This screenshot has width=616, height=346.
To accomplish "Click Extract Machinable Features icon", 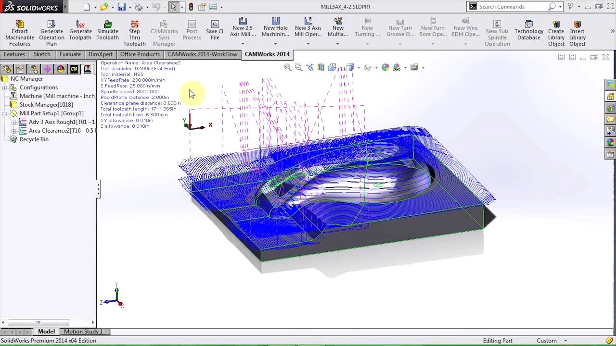I will pyautogui.click(x=20, y=24).
